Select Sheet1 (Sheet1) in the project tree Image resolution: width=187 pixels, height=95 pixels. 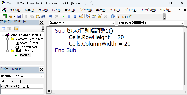click(30, 43)
